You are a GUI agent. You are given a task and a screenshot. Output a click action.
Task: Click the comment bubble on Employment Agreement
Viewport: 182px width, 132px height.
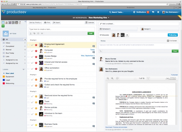tap(94, 46)
